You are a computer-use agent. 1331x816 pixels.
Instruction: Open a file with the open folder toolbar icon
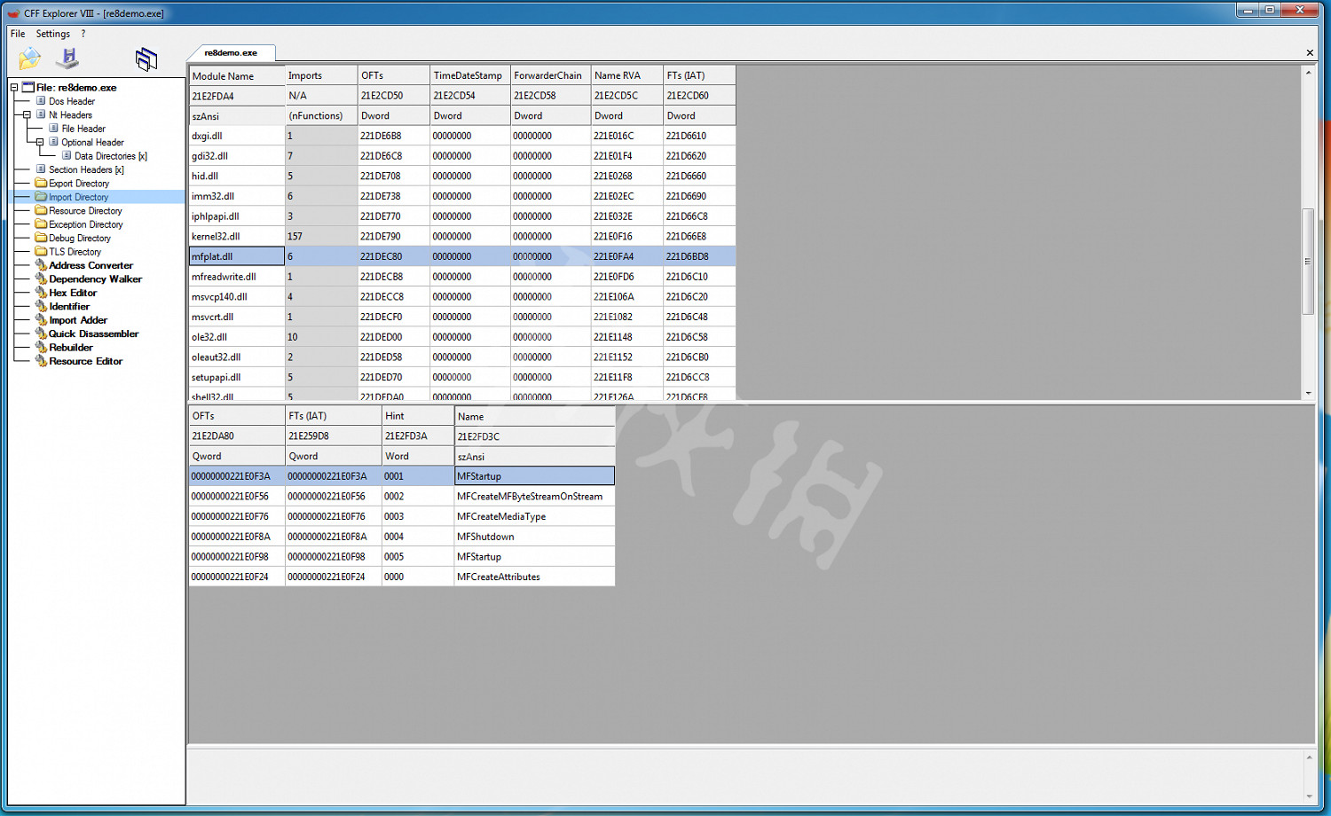tap(29, 57)
